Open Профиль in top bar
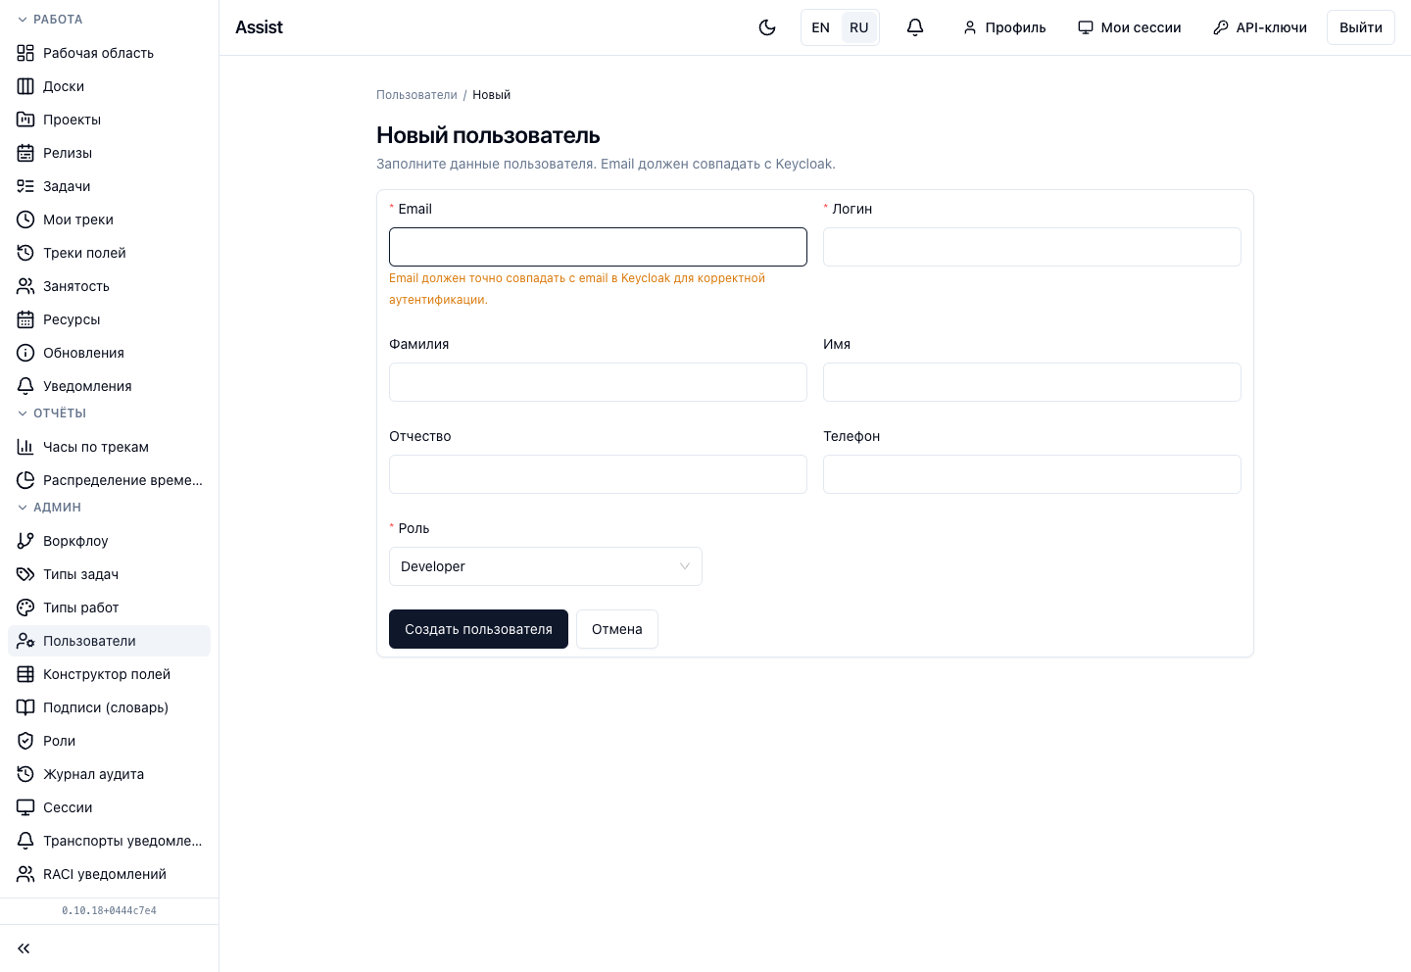 (1004, 27)
